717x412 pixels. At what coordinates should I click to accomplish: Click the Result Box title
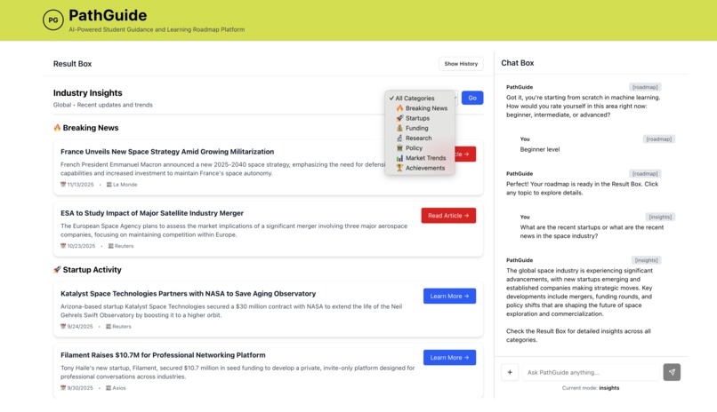72,64
